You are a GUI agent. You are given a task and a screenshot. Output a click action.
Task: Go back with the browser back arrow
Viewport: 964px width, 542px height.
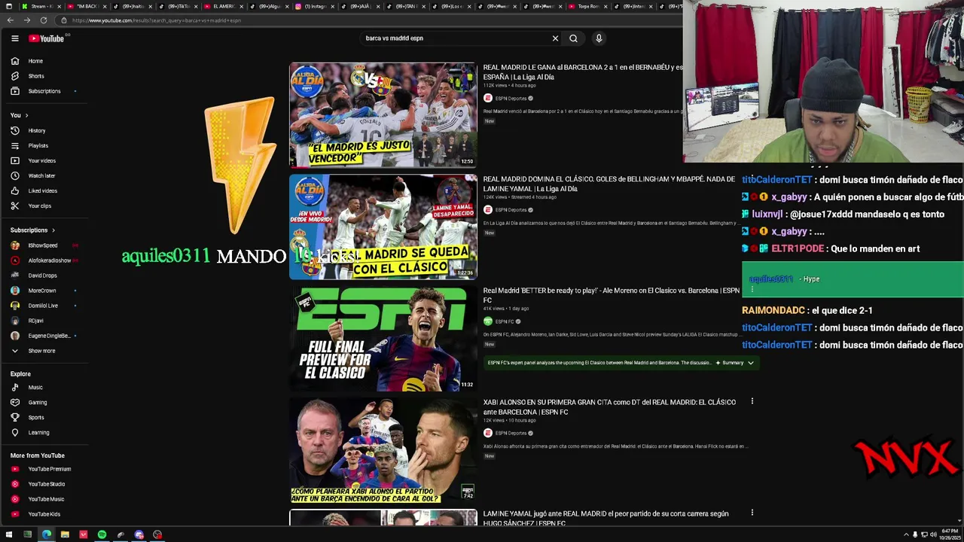click(10, 20)
